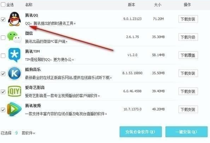Click the WeChat green chat bubbles icon

[x=14, y=37]
